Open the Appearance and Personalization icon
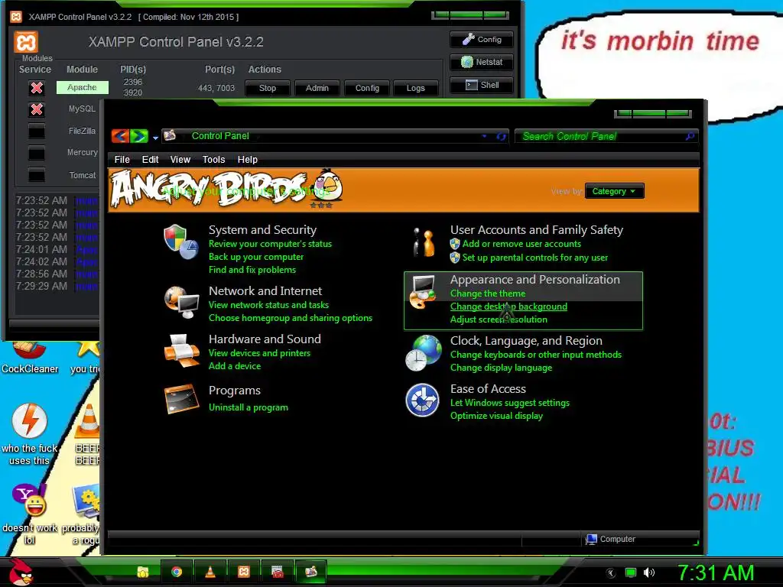783x587 pixels. coord(424,292)
